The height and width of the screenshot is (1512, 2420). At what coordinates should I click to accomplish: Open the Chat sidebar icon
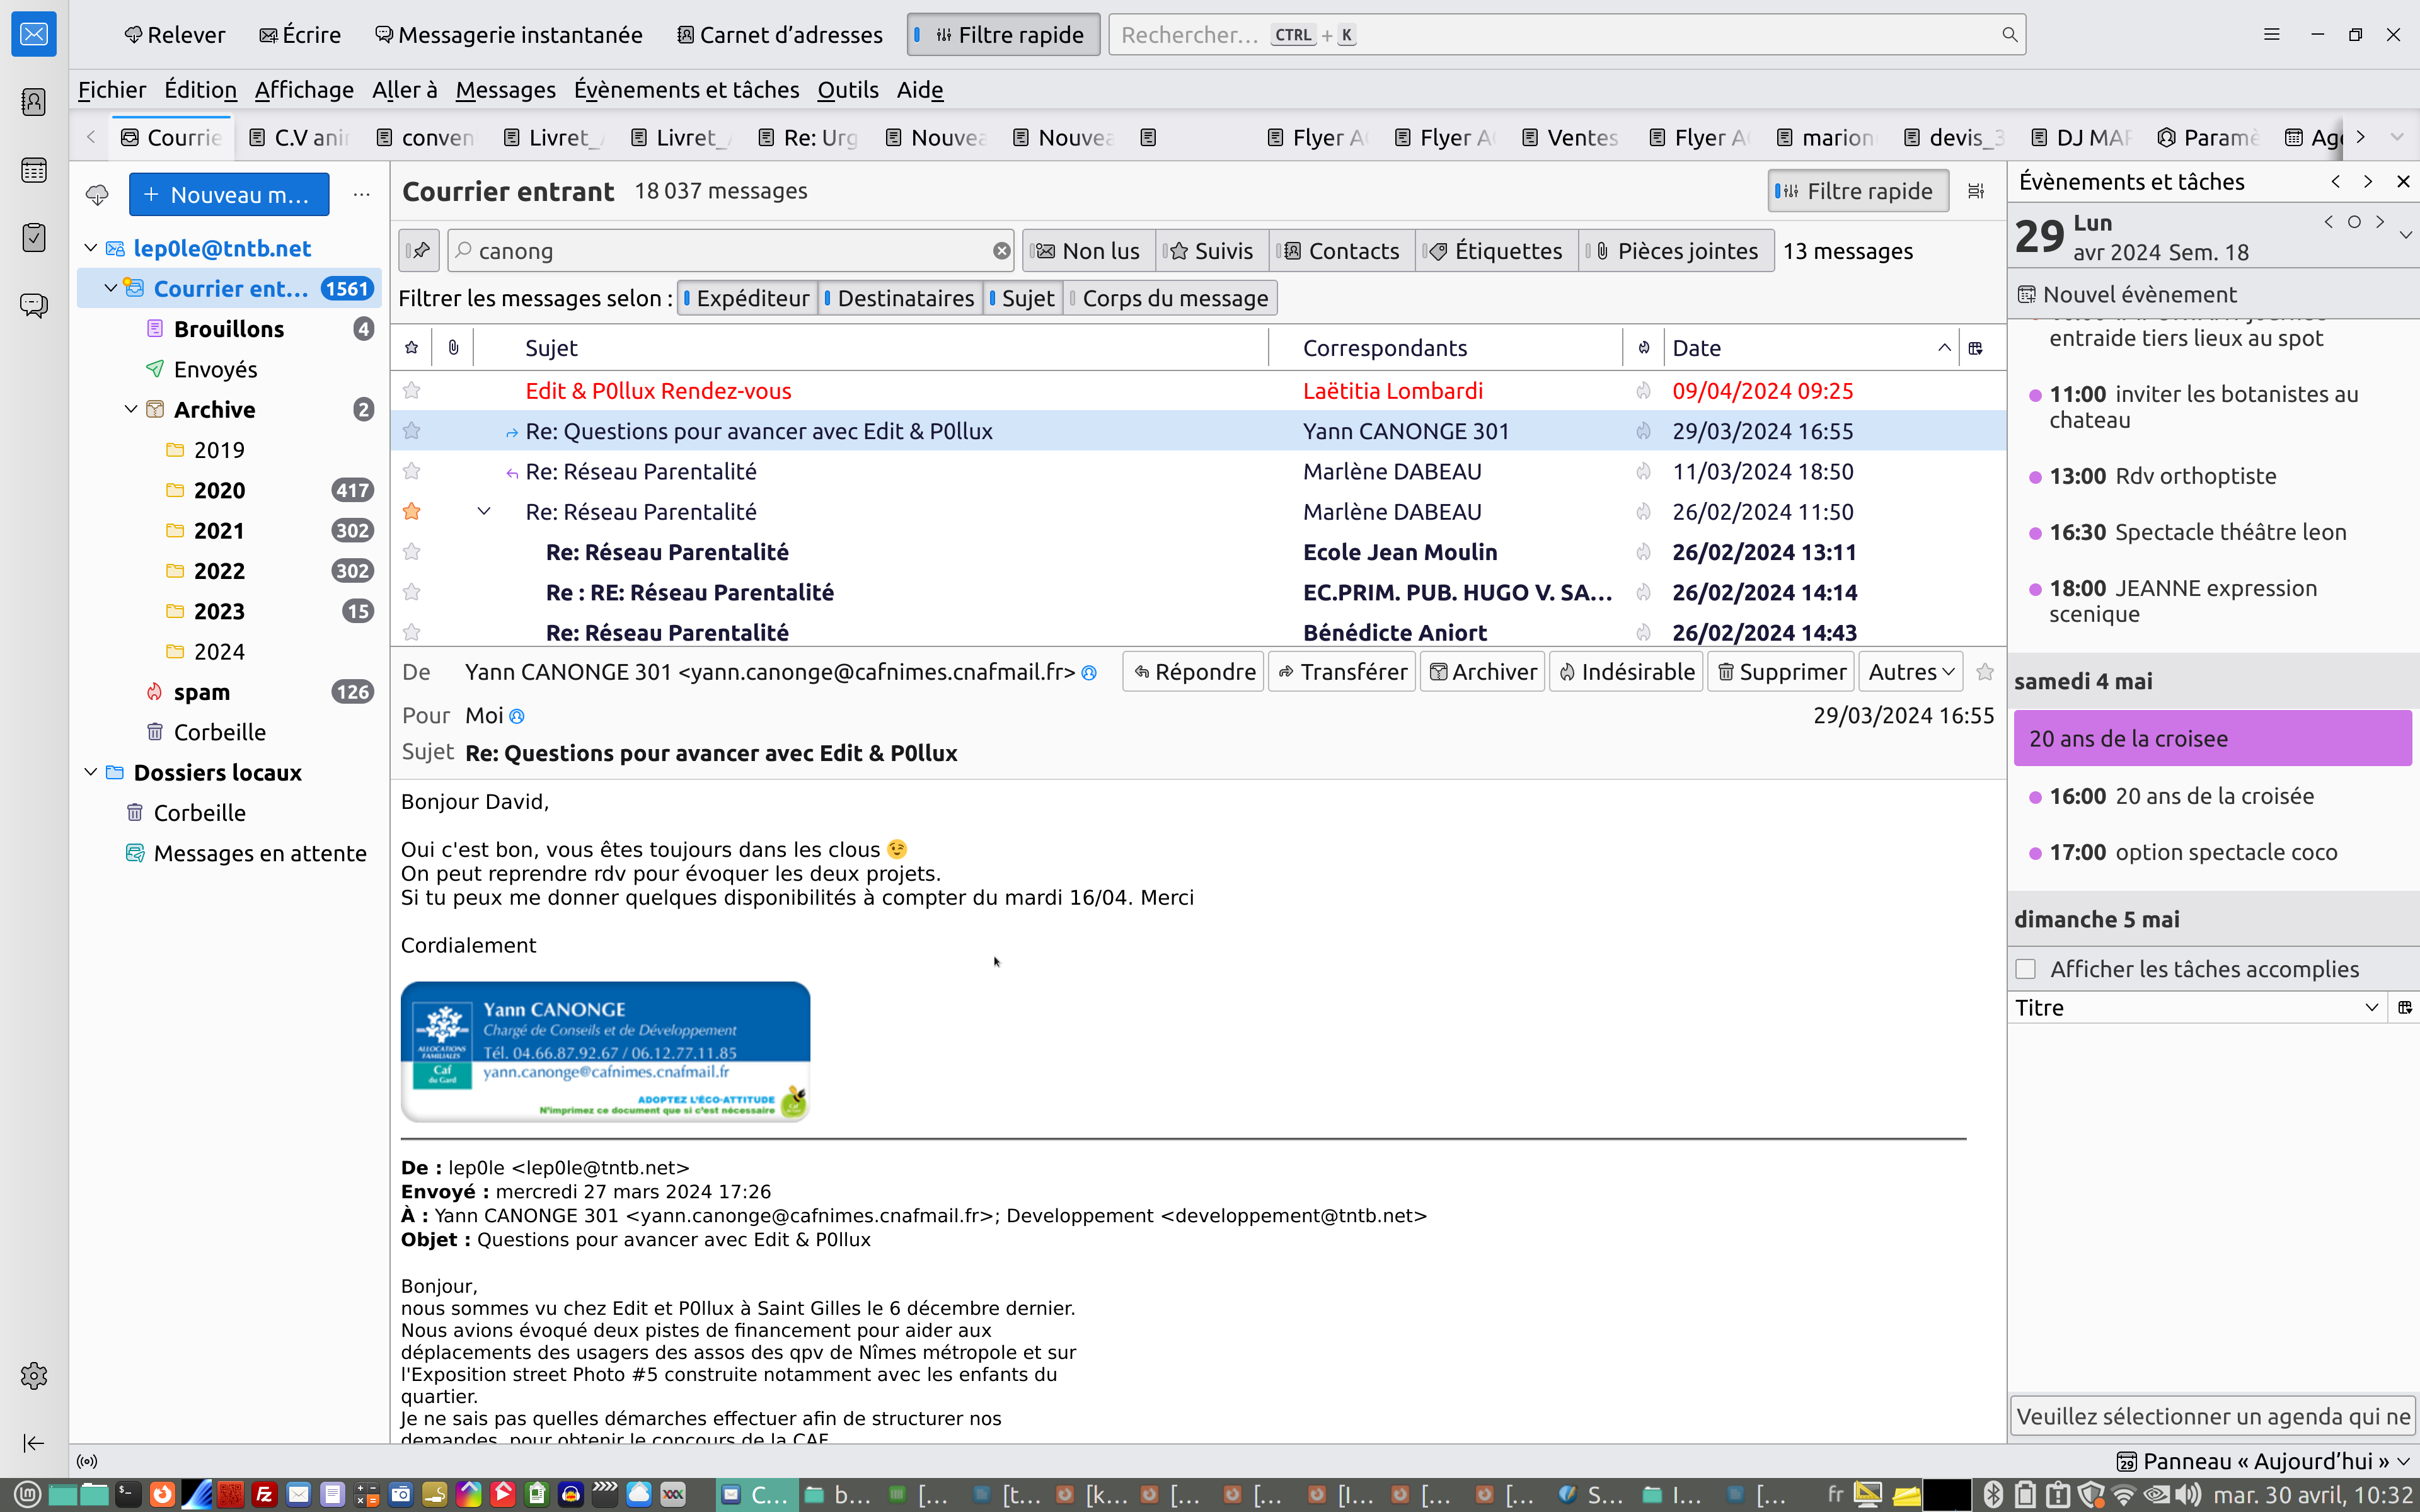click(x=34, y=305)
